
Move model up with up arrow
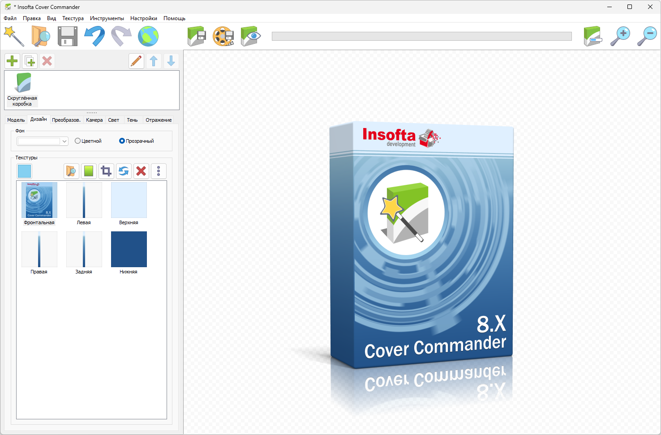[x=154, y=61]
